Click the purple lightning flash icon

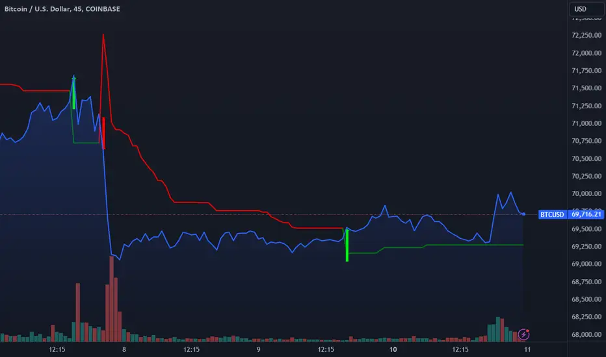click(523, 334)
